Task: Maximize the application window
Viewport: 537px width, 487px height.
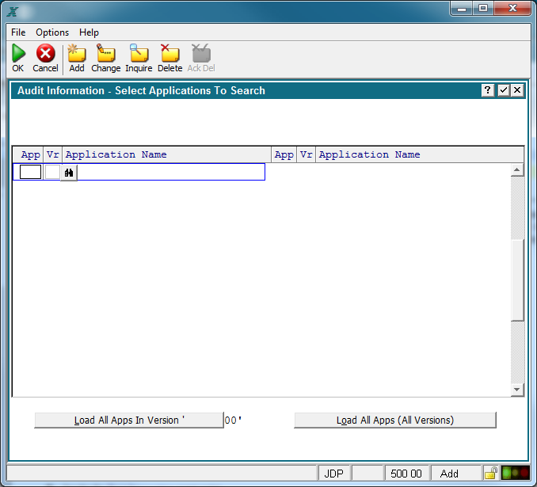Action: [483, 8]
